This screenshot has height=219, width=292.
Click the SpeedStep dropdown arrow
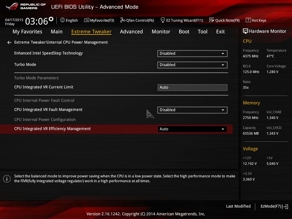[223, 54]
